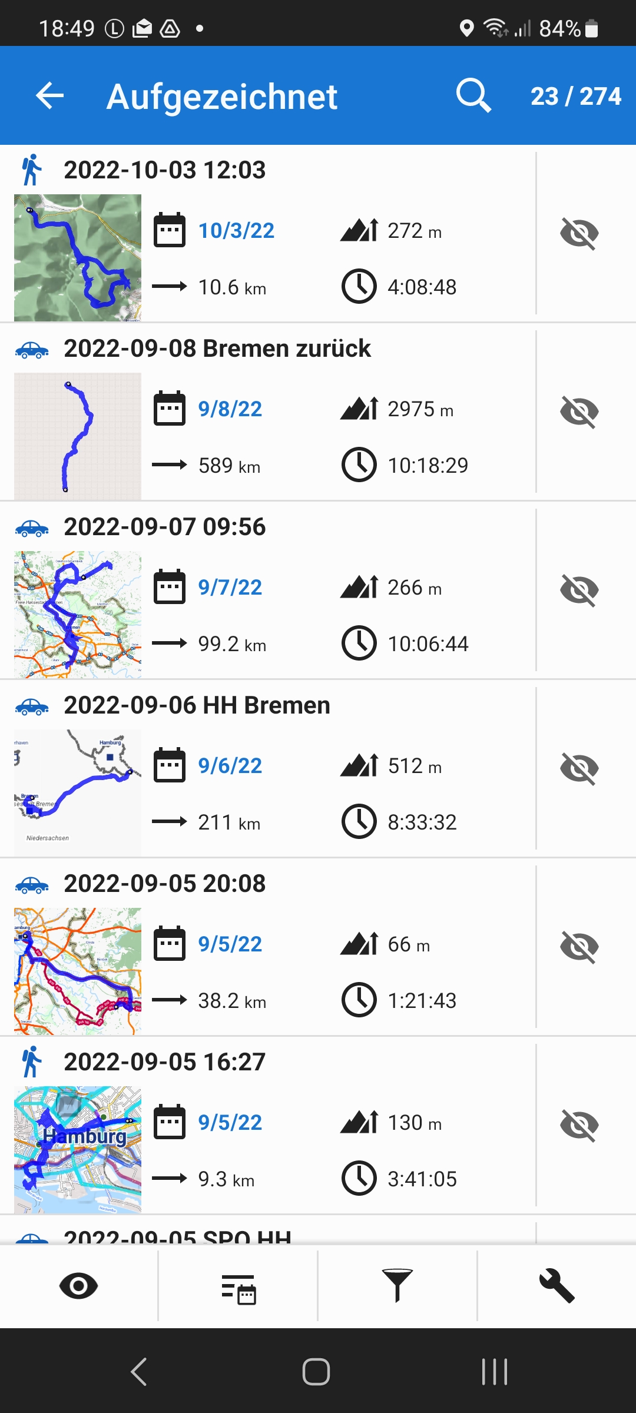The width and height of the screenshot is (636, 1413).
Task: Open wrench tools in bottom toolbar
Action: 556,1286
